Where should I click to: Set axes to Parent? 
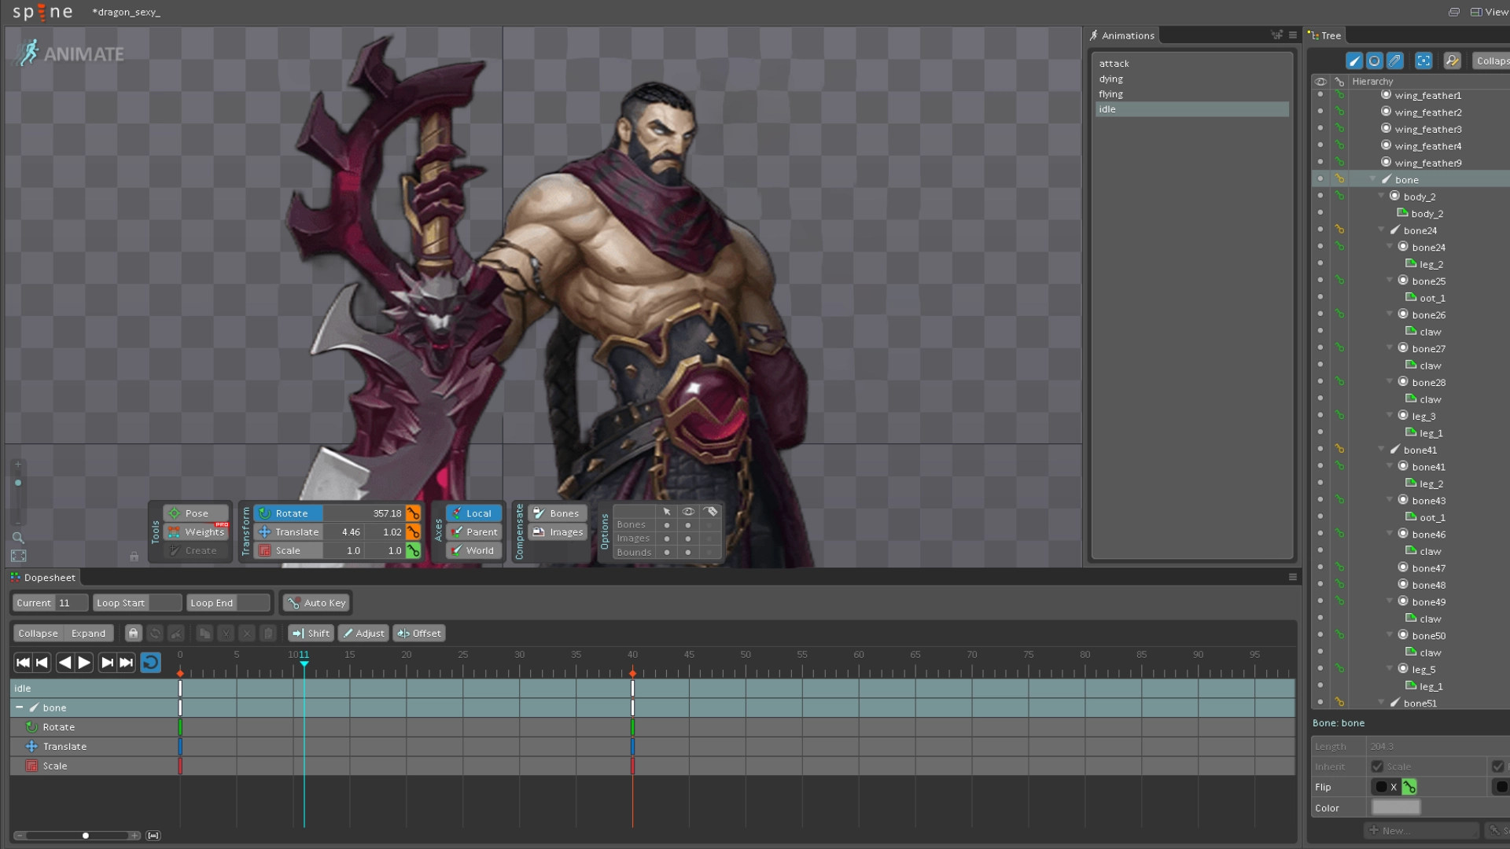point(473,532)
